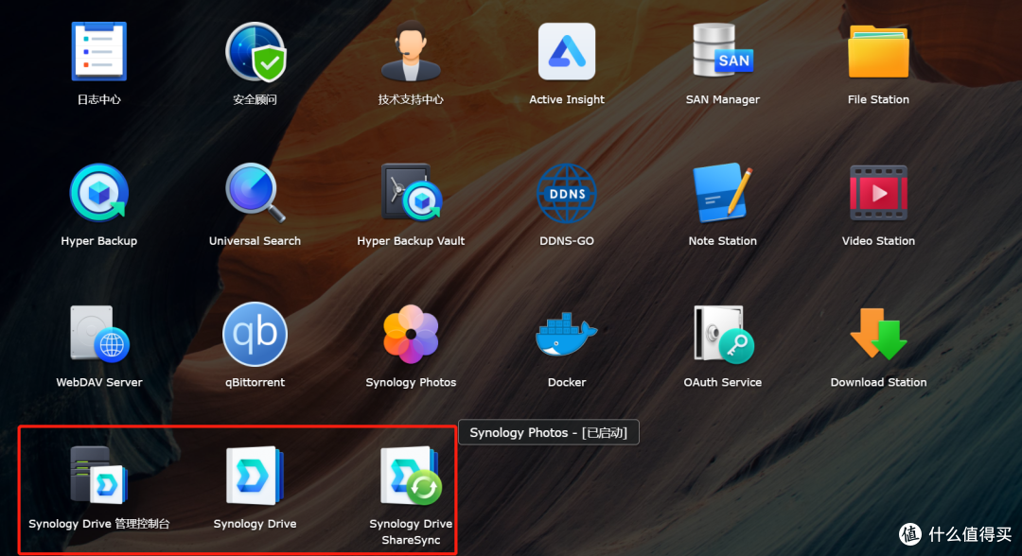Click the "Universal Search" label text
The height and width of the screenshot is (556, 1022).
pos(255,241)
